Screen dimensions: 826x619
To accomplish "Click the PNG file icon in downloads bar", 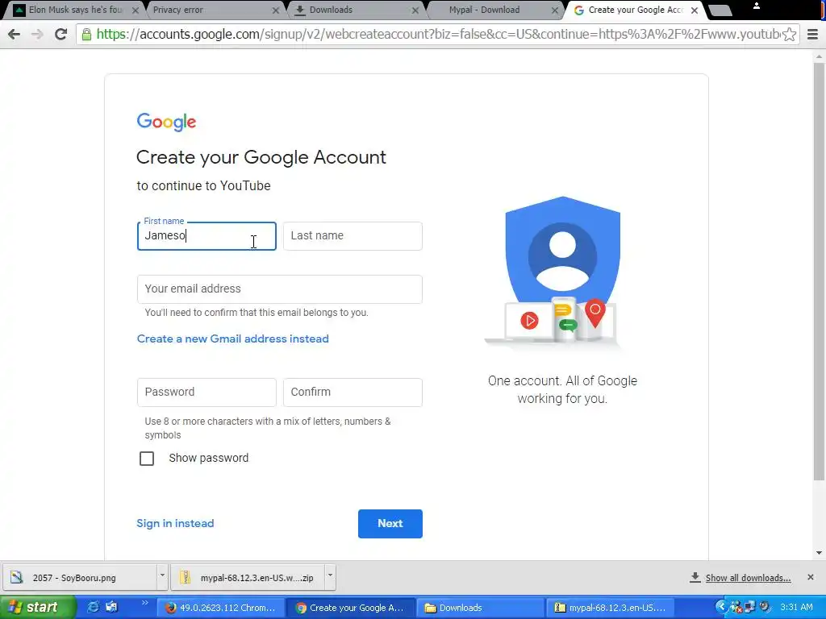I will click(17, 577).
